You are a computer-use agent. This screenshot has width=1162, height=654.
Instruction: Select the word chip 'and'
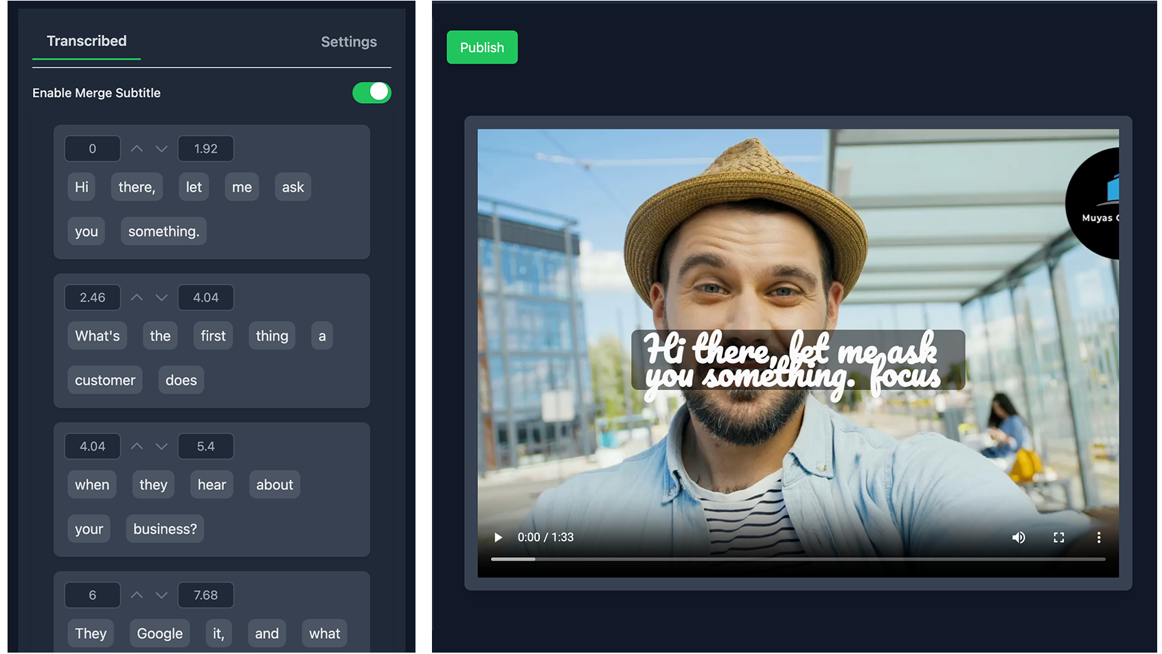point(266,633)
